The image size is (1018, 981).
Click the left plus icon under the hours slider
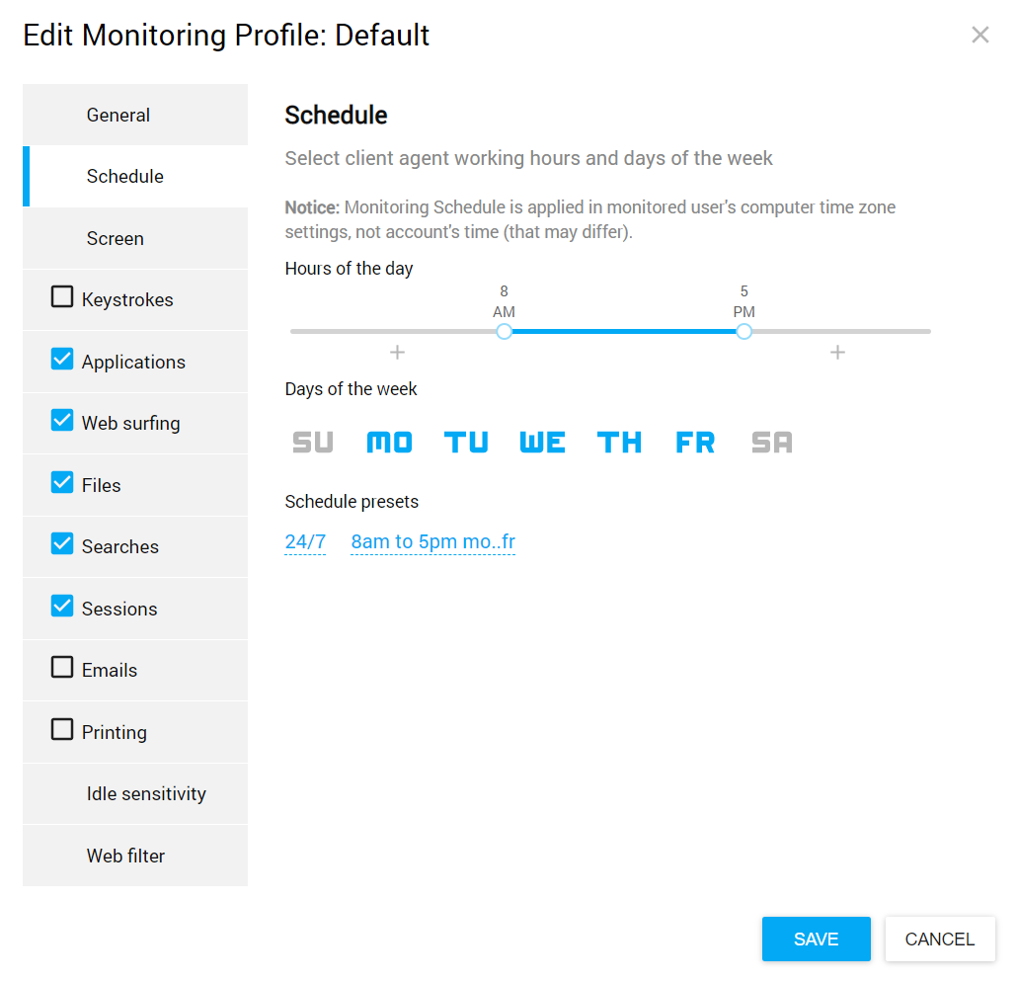(x=397, y=353)
